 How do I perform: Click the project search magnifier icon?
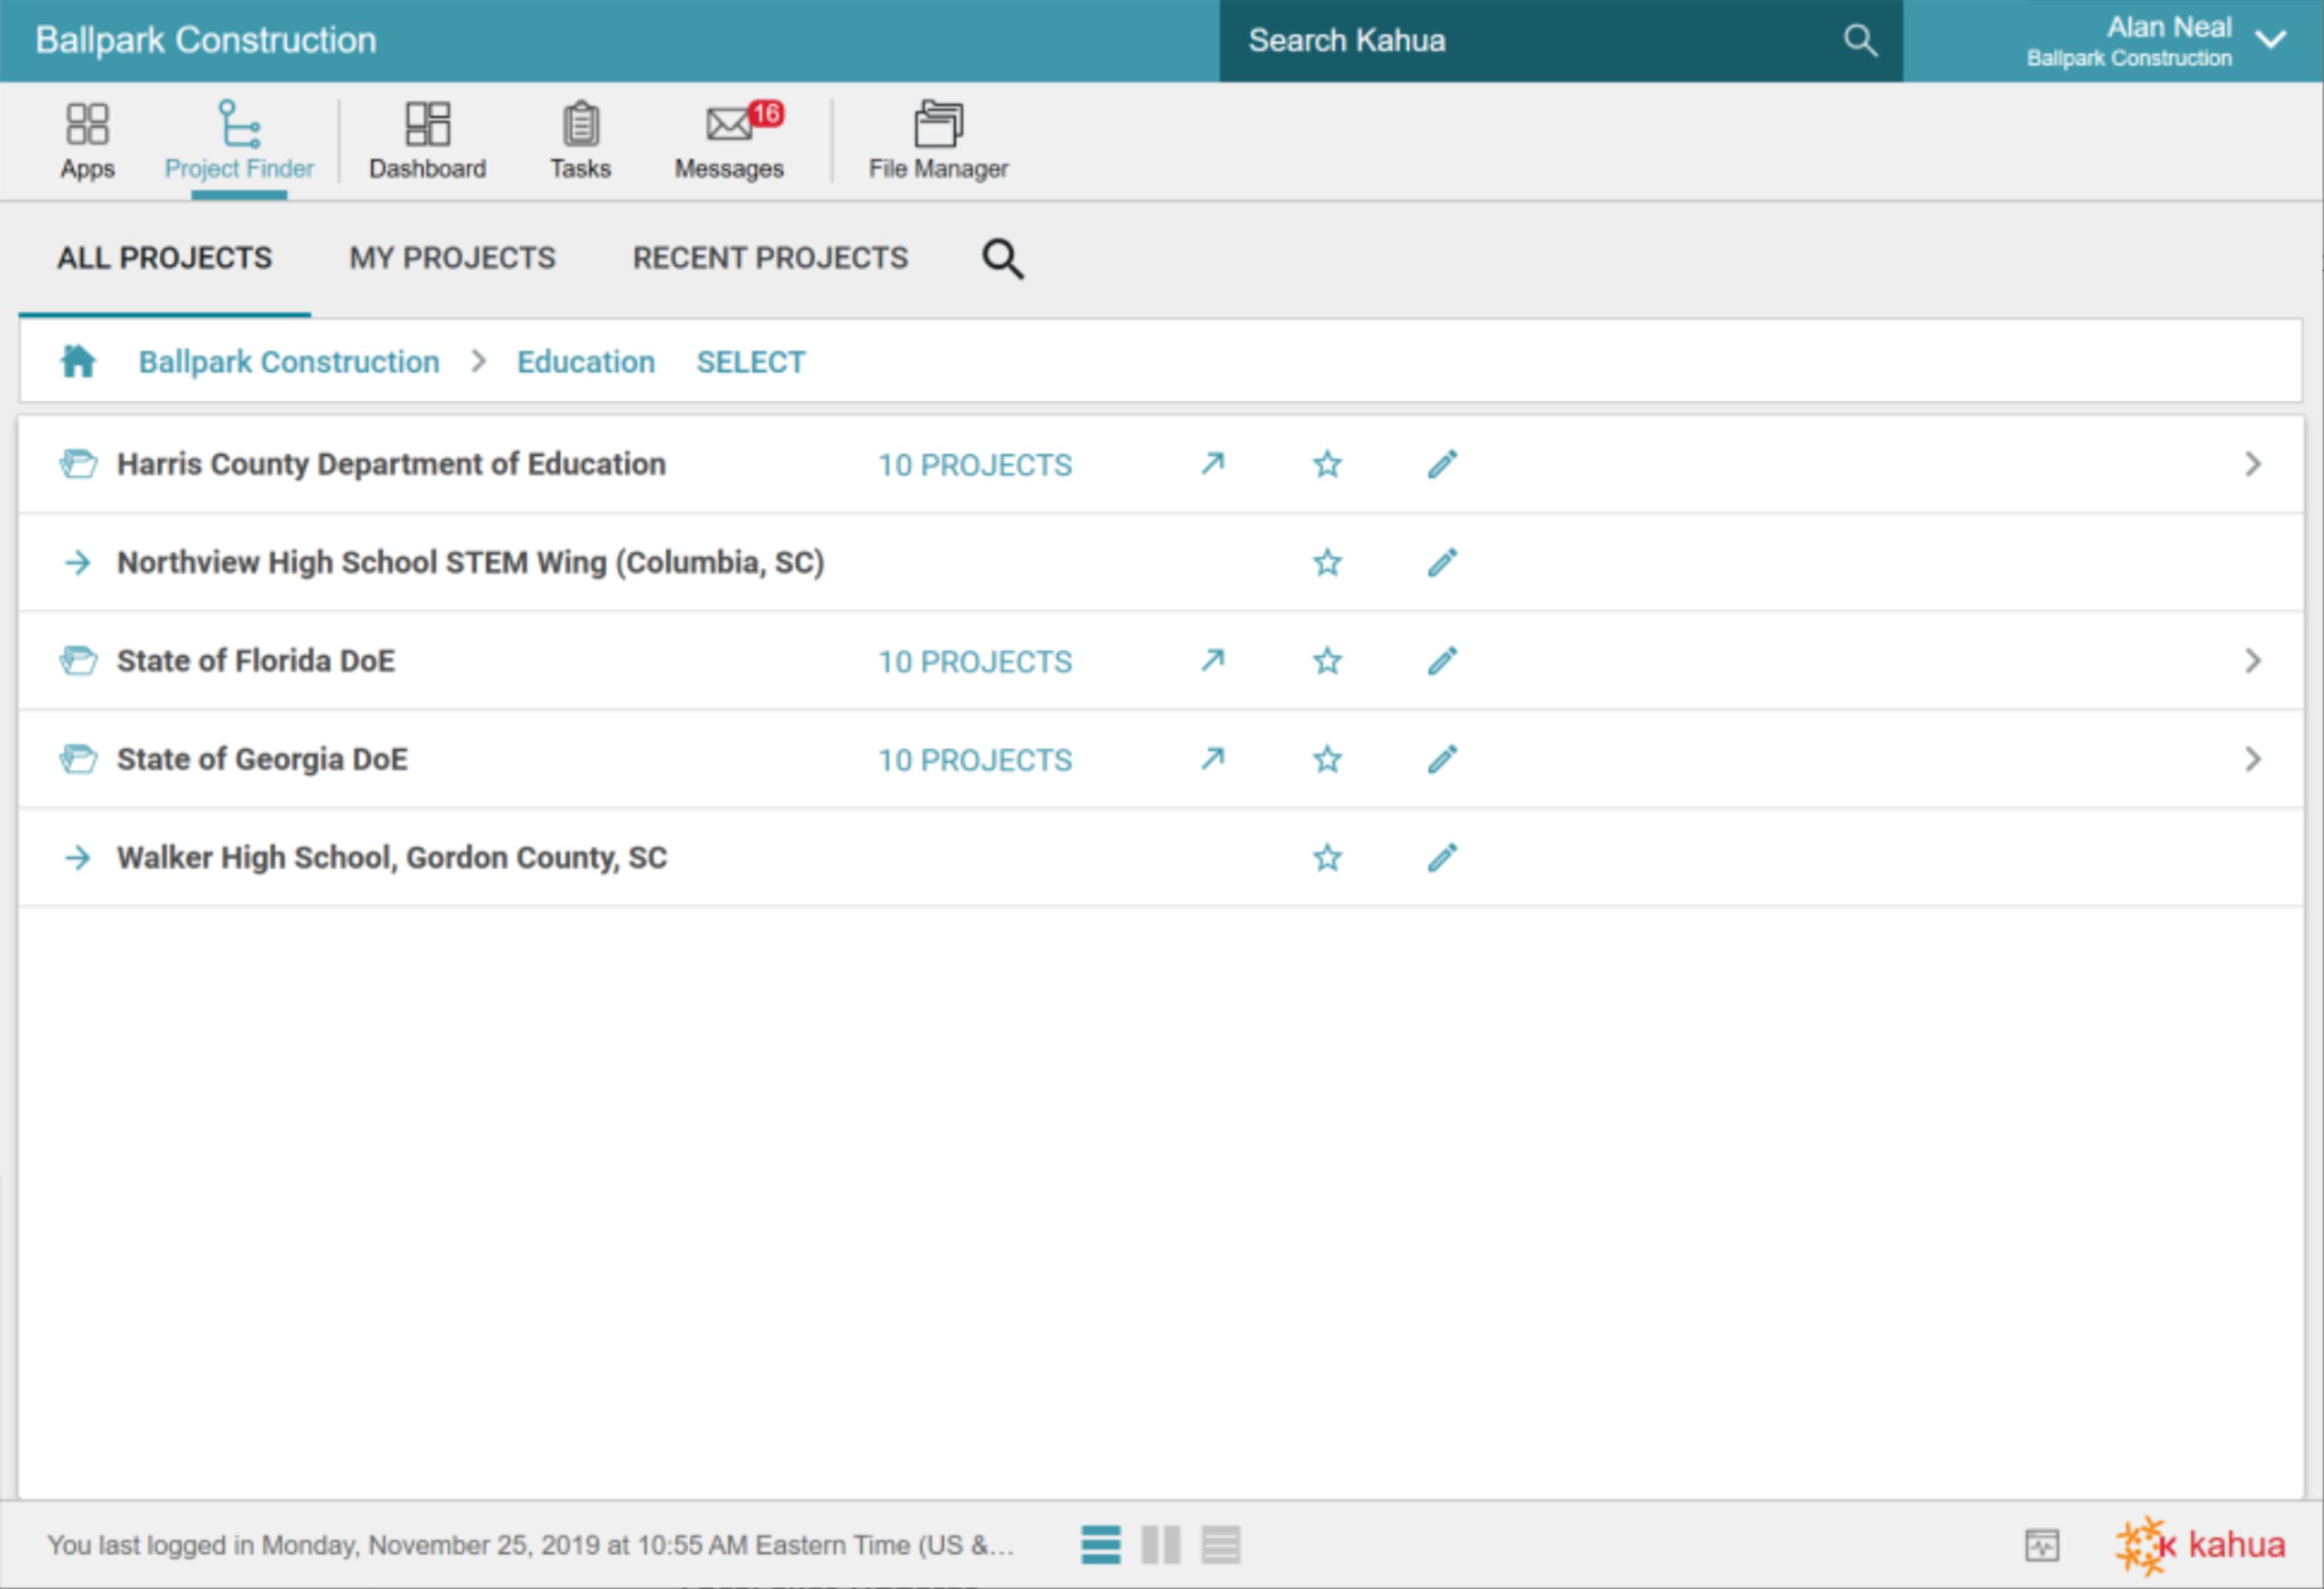pos(1002,259)
